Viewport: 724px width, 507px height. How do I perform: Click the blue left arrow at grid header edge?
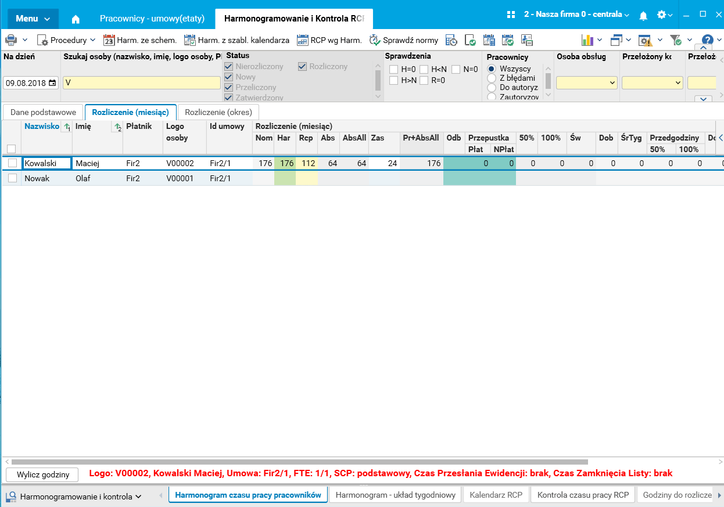[721, 138]
